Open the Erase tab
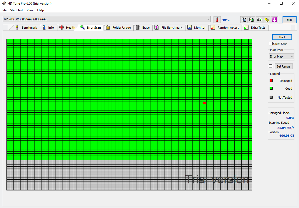This screenshot has width=299, height=208. pyautogui.click(x=143, y=28)
